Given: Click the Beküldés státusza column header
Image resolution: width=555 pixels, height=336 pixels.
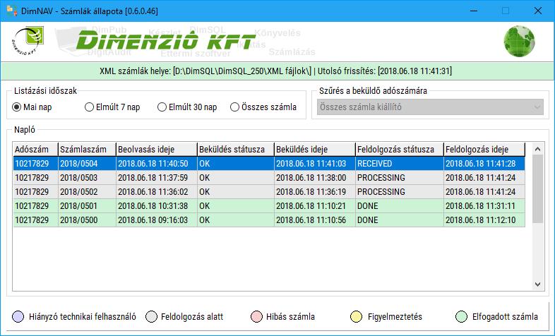Looking at the screenshot, I should pos(236,149).
